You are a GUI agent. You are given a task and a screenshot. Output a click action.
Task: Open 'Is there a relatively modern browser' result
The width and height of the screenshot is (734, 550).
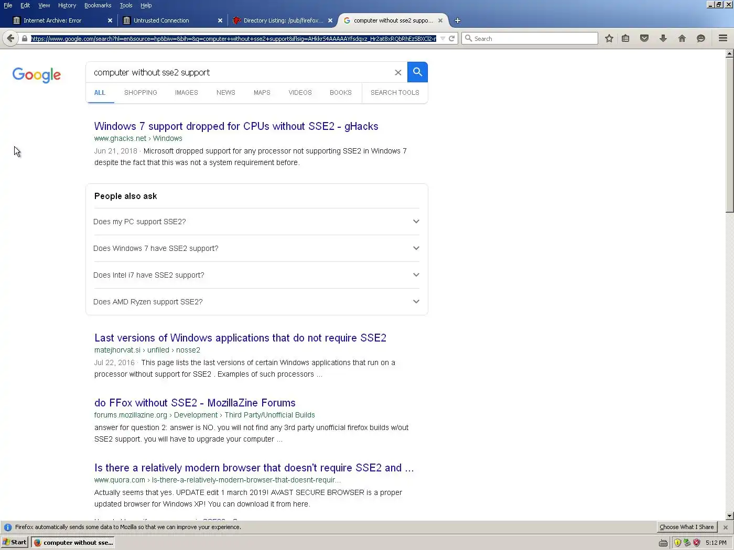254,468
